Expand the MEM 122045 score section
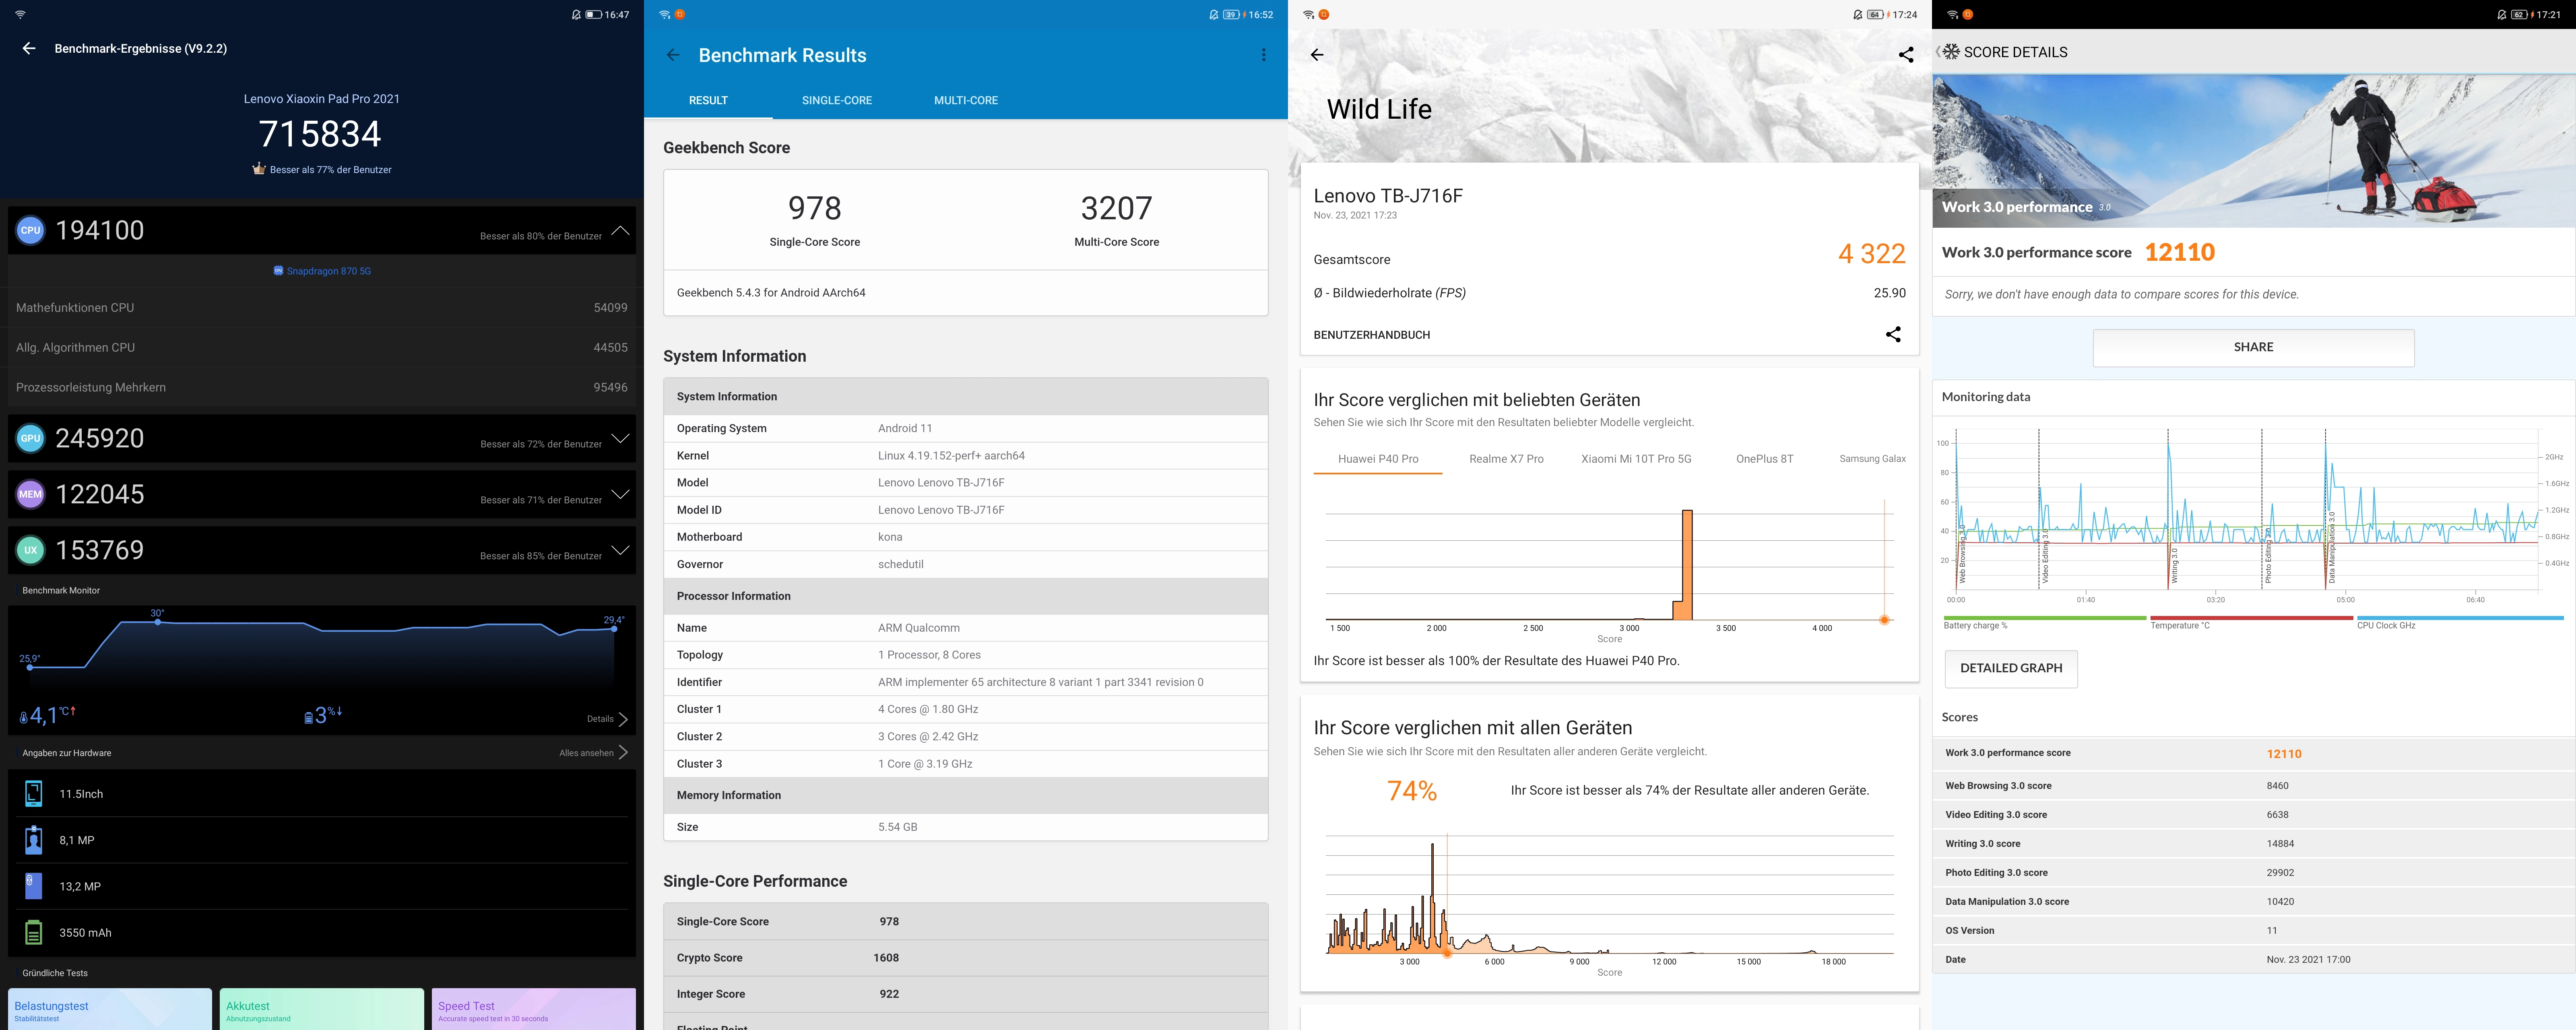 point(620,494)
